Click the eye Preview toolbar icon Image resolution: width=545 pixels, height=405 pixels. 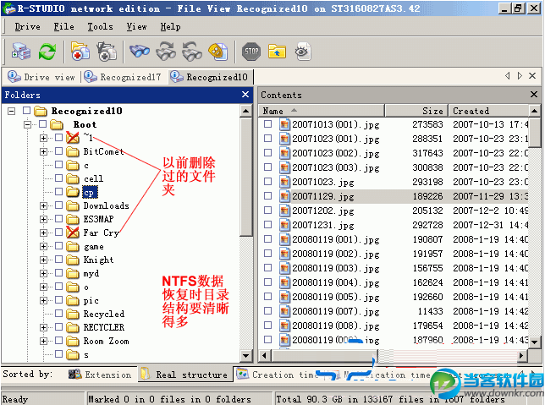pos(303,52)
